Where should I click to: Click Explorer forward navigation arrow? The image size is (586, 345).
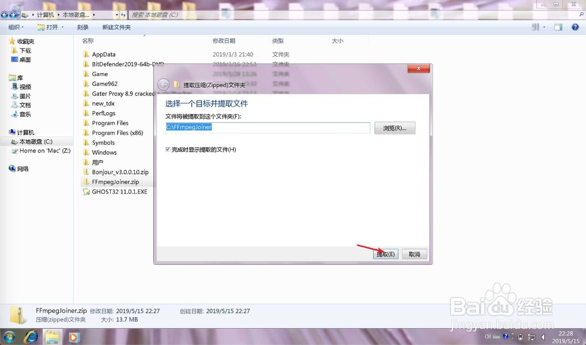[x=13, y=15]
